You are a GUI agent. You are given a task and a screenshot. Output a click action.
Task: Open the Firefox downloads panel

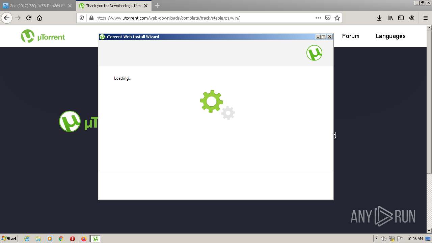[x=379, y=18]
